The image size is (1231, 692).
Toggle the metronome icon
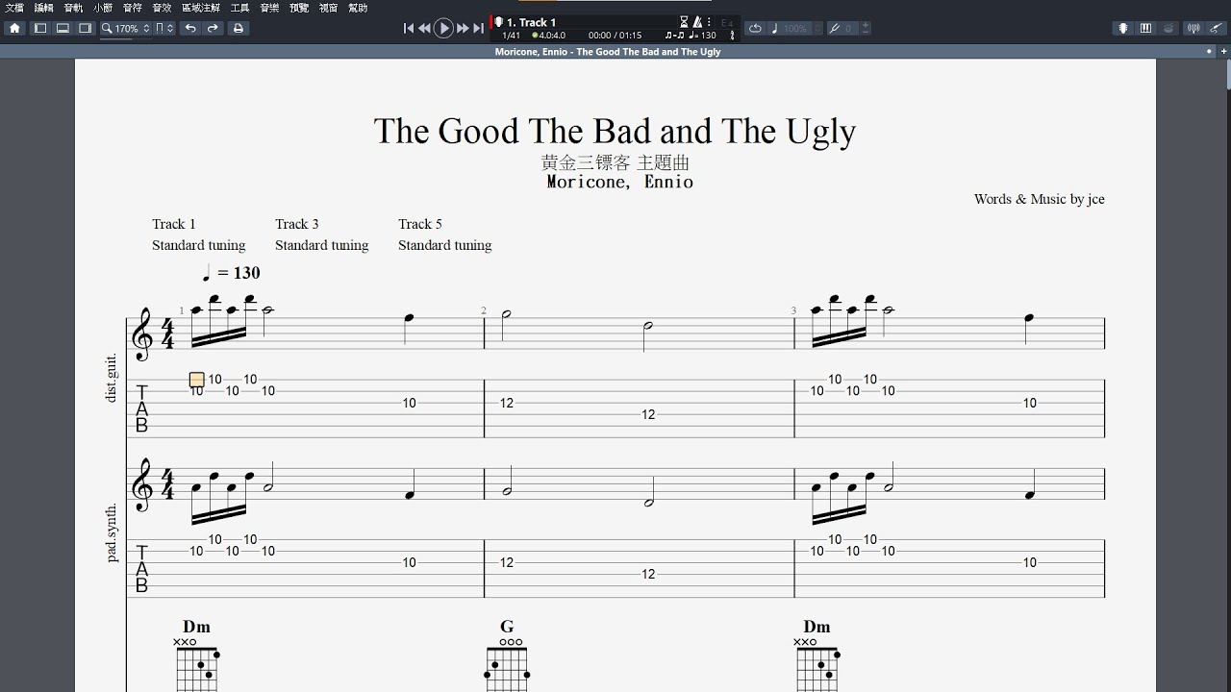pos(697,22)
